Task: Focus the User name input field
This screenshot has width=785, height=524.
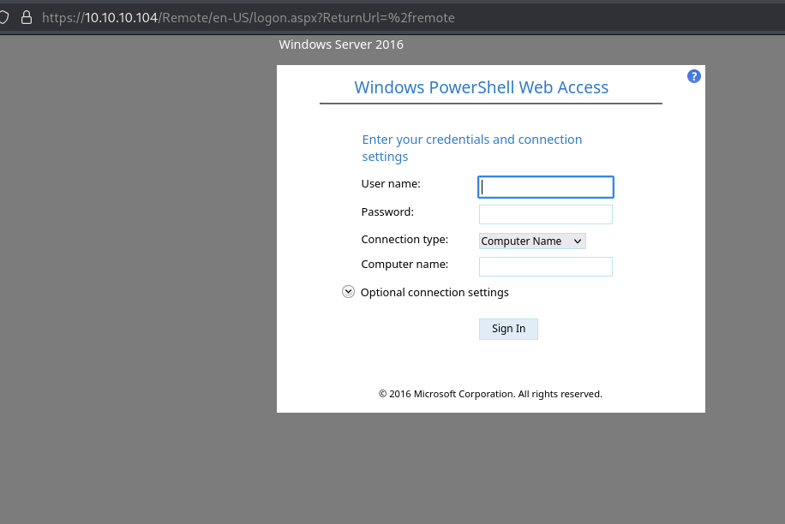Action: [546, 187]
